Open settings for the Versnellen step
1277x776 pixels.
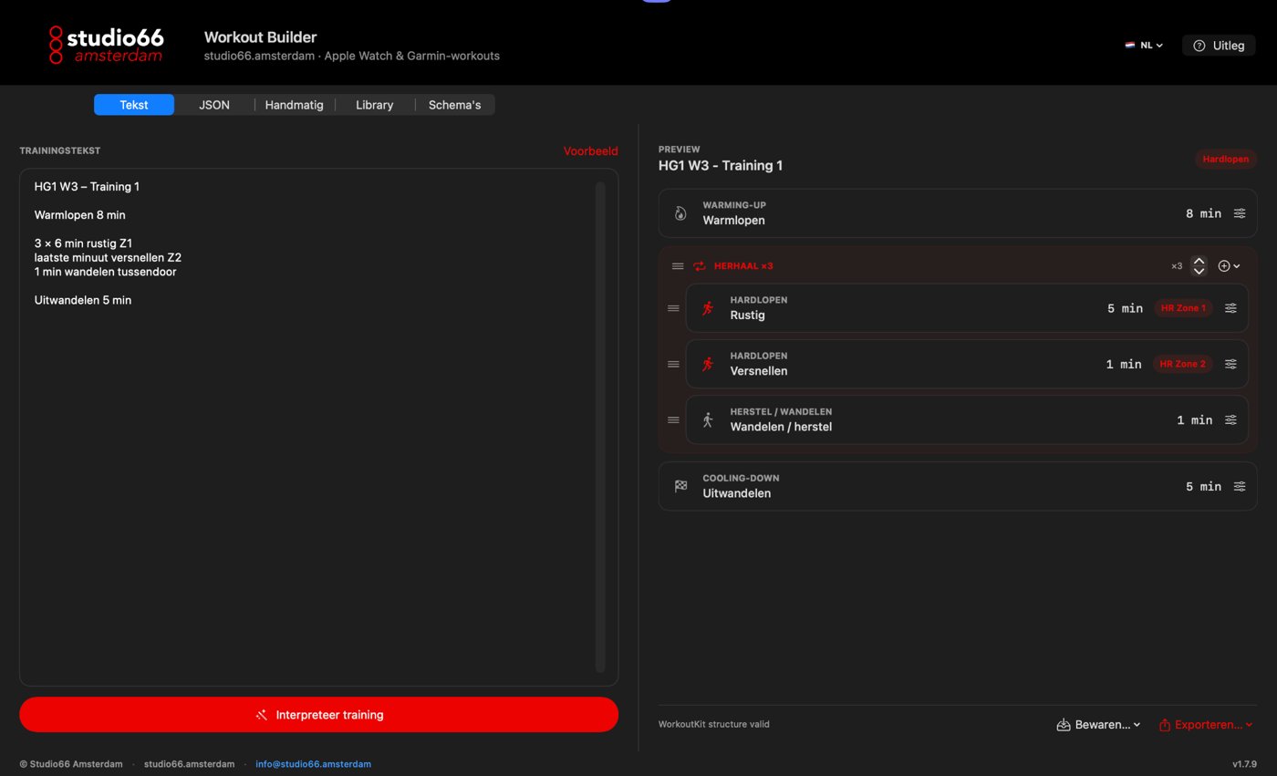coord(1230,364)
